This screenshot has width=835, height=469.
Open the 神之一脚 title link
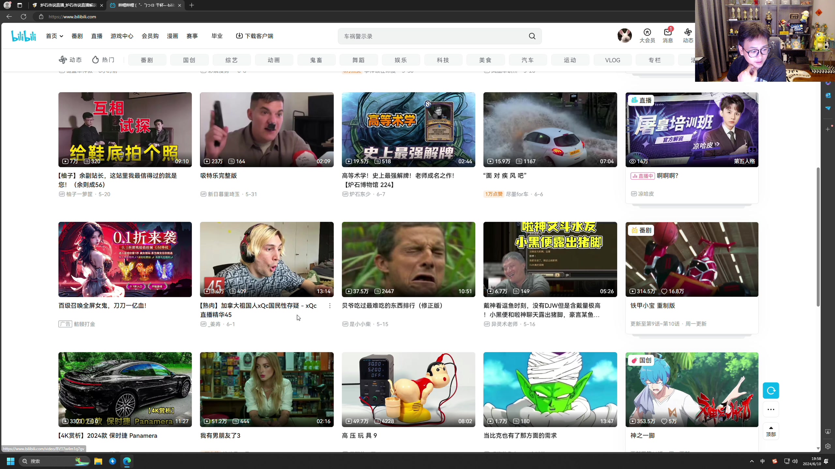643,435
